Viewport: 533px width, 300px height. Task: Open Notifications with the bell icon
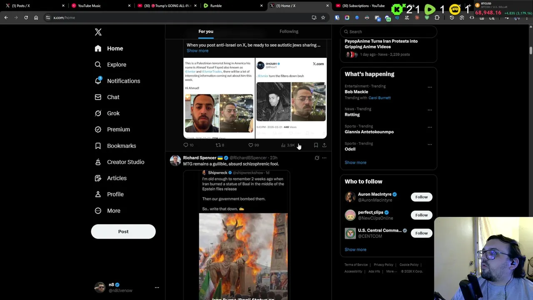point(117,81)
